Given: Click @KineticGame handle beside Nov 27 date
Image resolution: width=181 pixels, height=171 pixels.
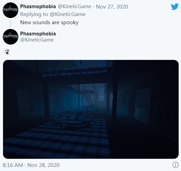Looking at the screenshot, I should (x=75, y=6).
